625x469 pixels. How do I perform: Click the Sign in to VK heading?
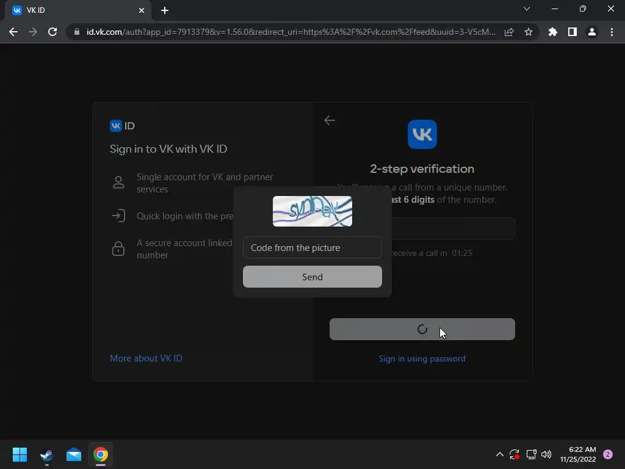pyautogui.click(x=168, y=149)
